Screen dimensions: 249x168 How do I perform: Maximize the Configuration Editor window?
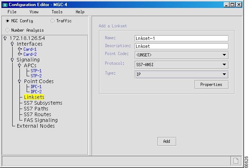point(232,5)
